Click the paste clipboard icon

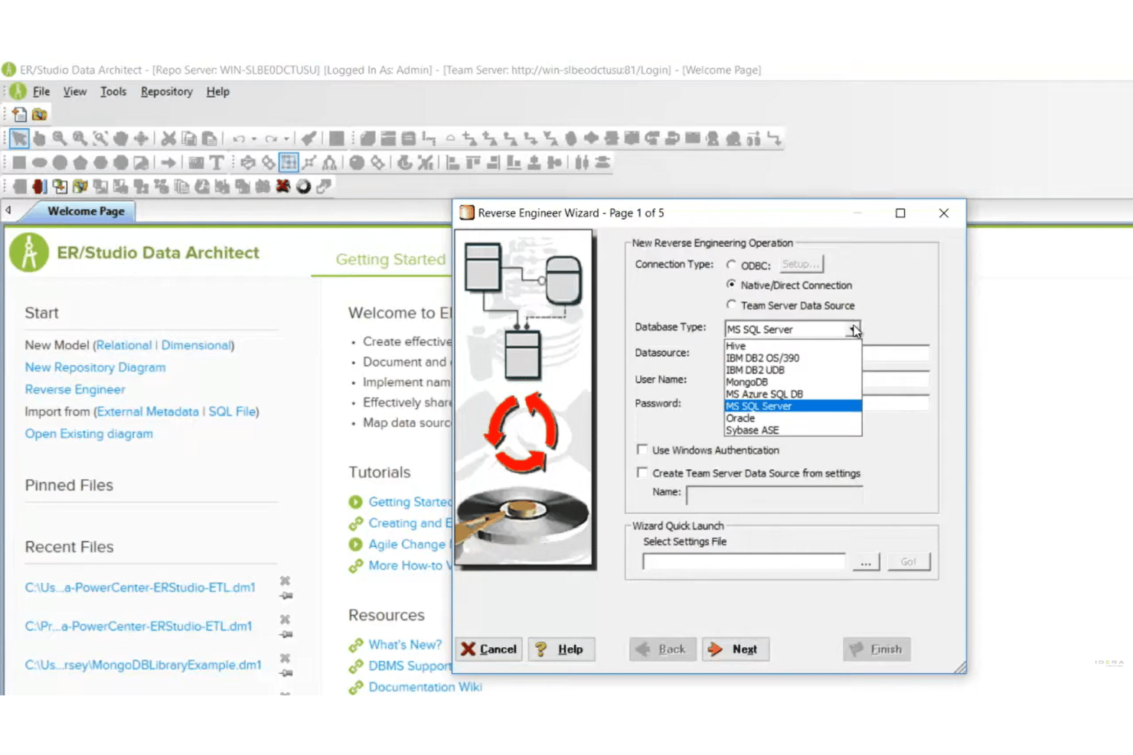[x=209, y=138]
